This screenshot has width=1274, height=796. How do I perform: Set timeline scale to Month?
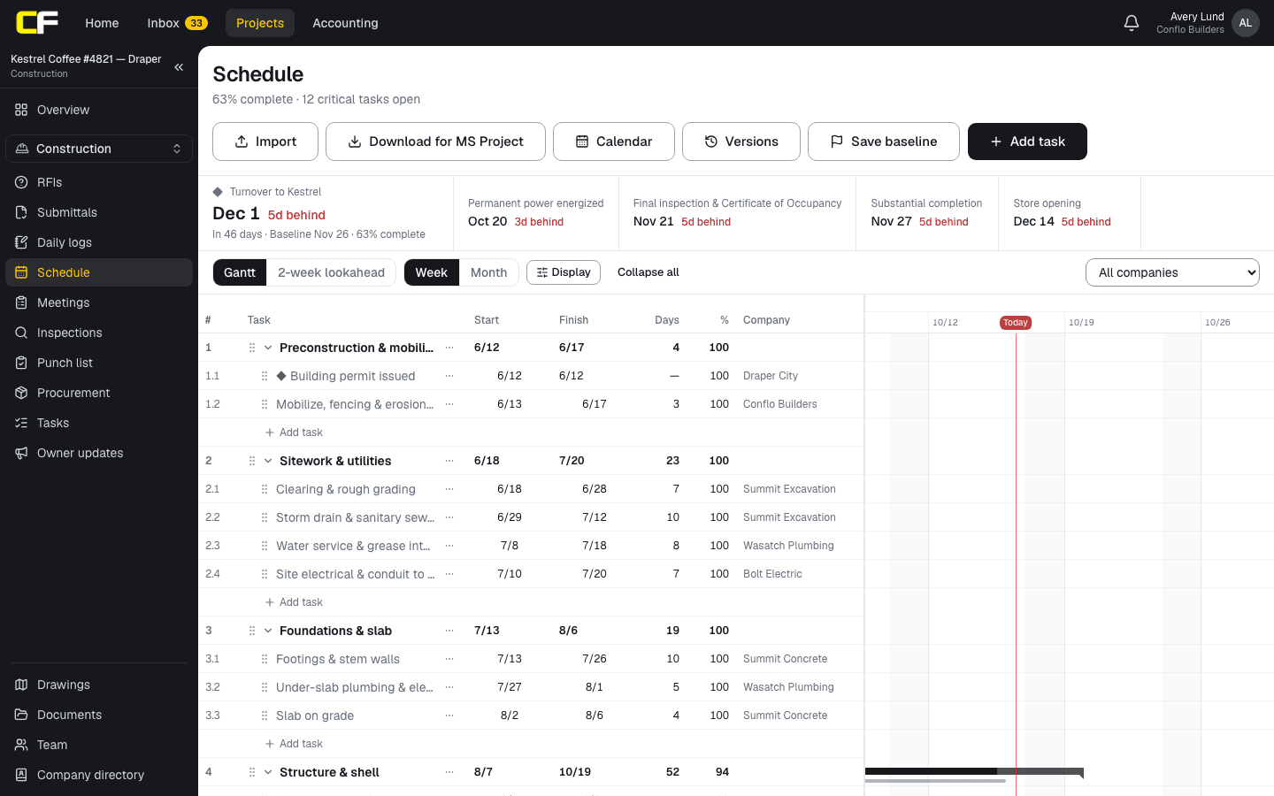[x=488, y=272]
